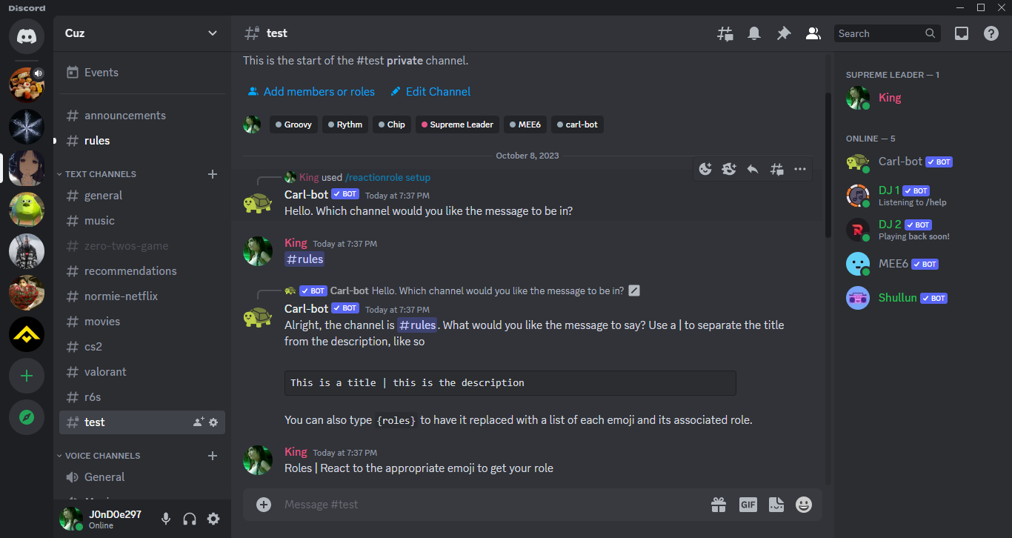Toggle the member list visibility
This screenshot has width=1012, height=538.
[x=813, y=33]
